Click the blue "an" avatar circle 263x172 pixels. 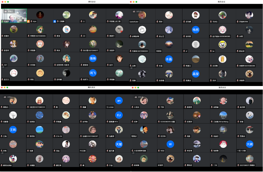119,101
